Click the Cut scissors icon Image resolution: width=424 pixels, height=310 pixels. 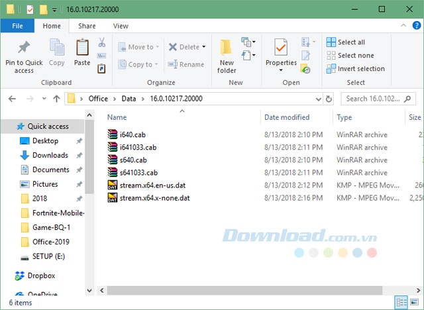pos(102,42)
